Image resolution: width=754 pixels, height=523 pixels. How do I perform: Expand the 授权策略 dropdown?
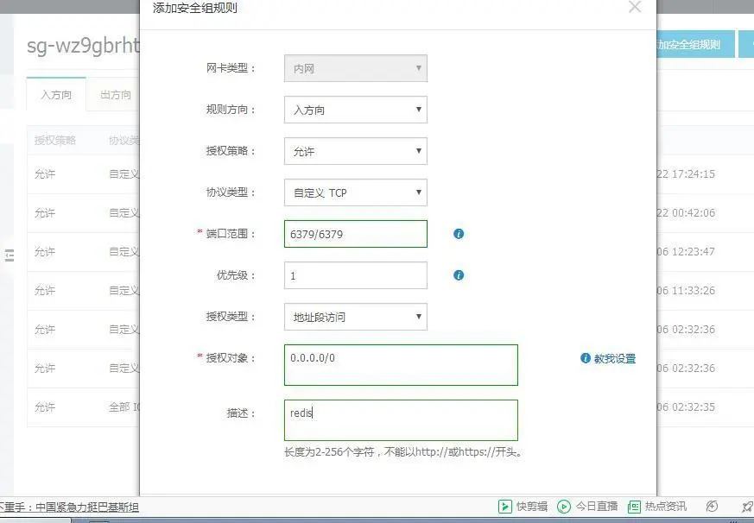coord(355,151)
